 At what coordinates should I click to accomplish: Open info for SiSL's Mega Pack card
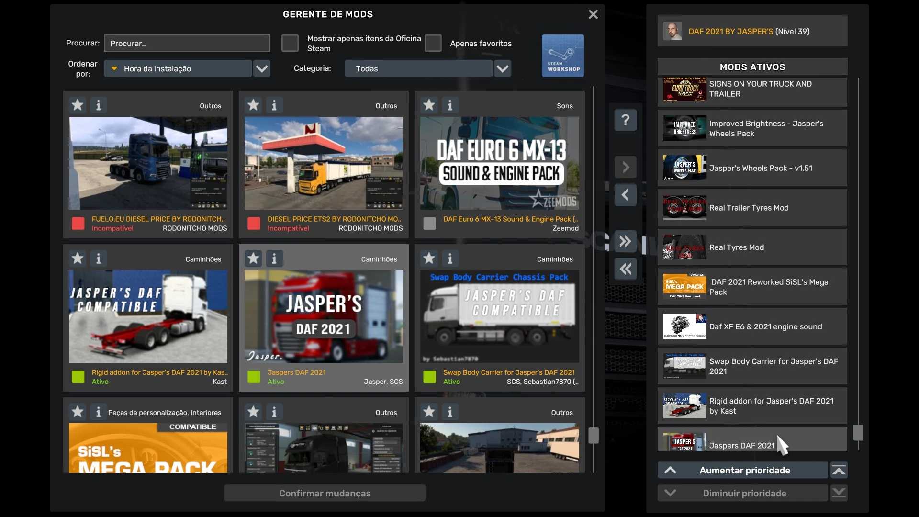[x=99, y=412]
